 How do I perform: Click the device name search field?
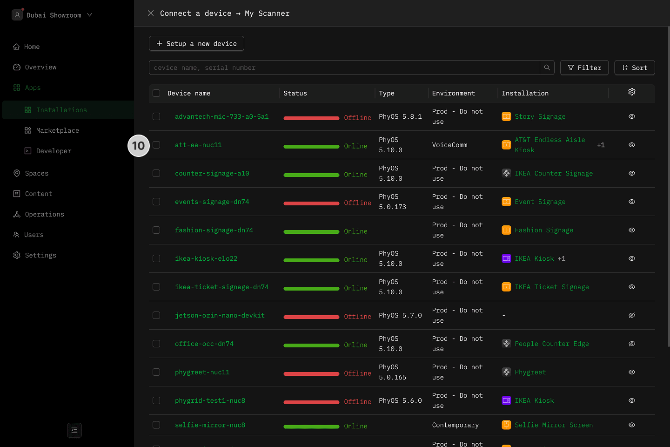point(344,68)
